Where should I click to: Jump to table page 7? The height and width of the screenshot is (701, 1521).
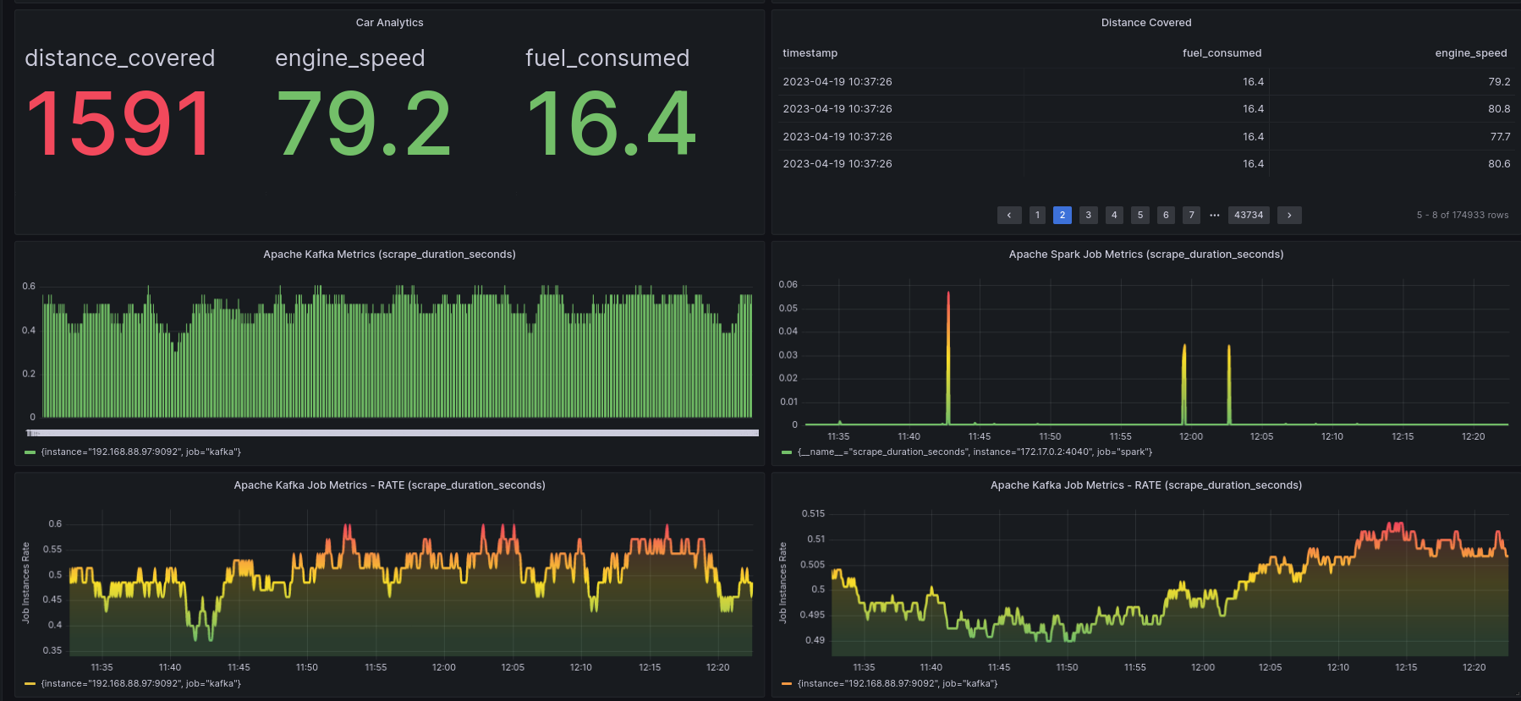[x=1191, y=216]
